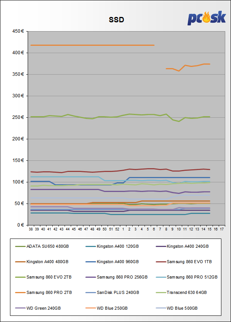Click the 100 € axis label
Image resolution: width=231 pixels, height=322 pixels.
(18, 182)
